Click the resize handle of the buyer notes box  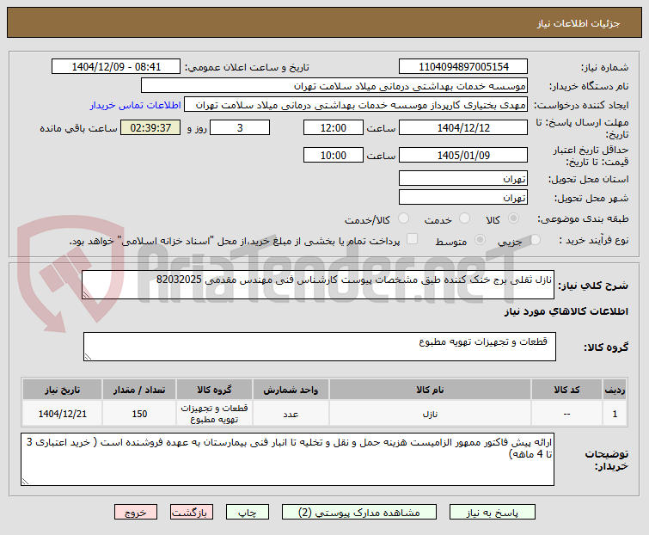point(25,481)
